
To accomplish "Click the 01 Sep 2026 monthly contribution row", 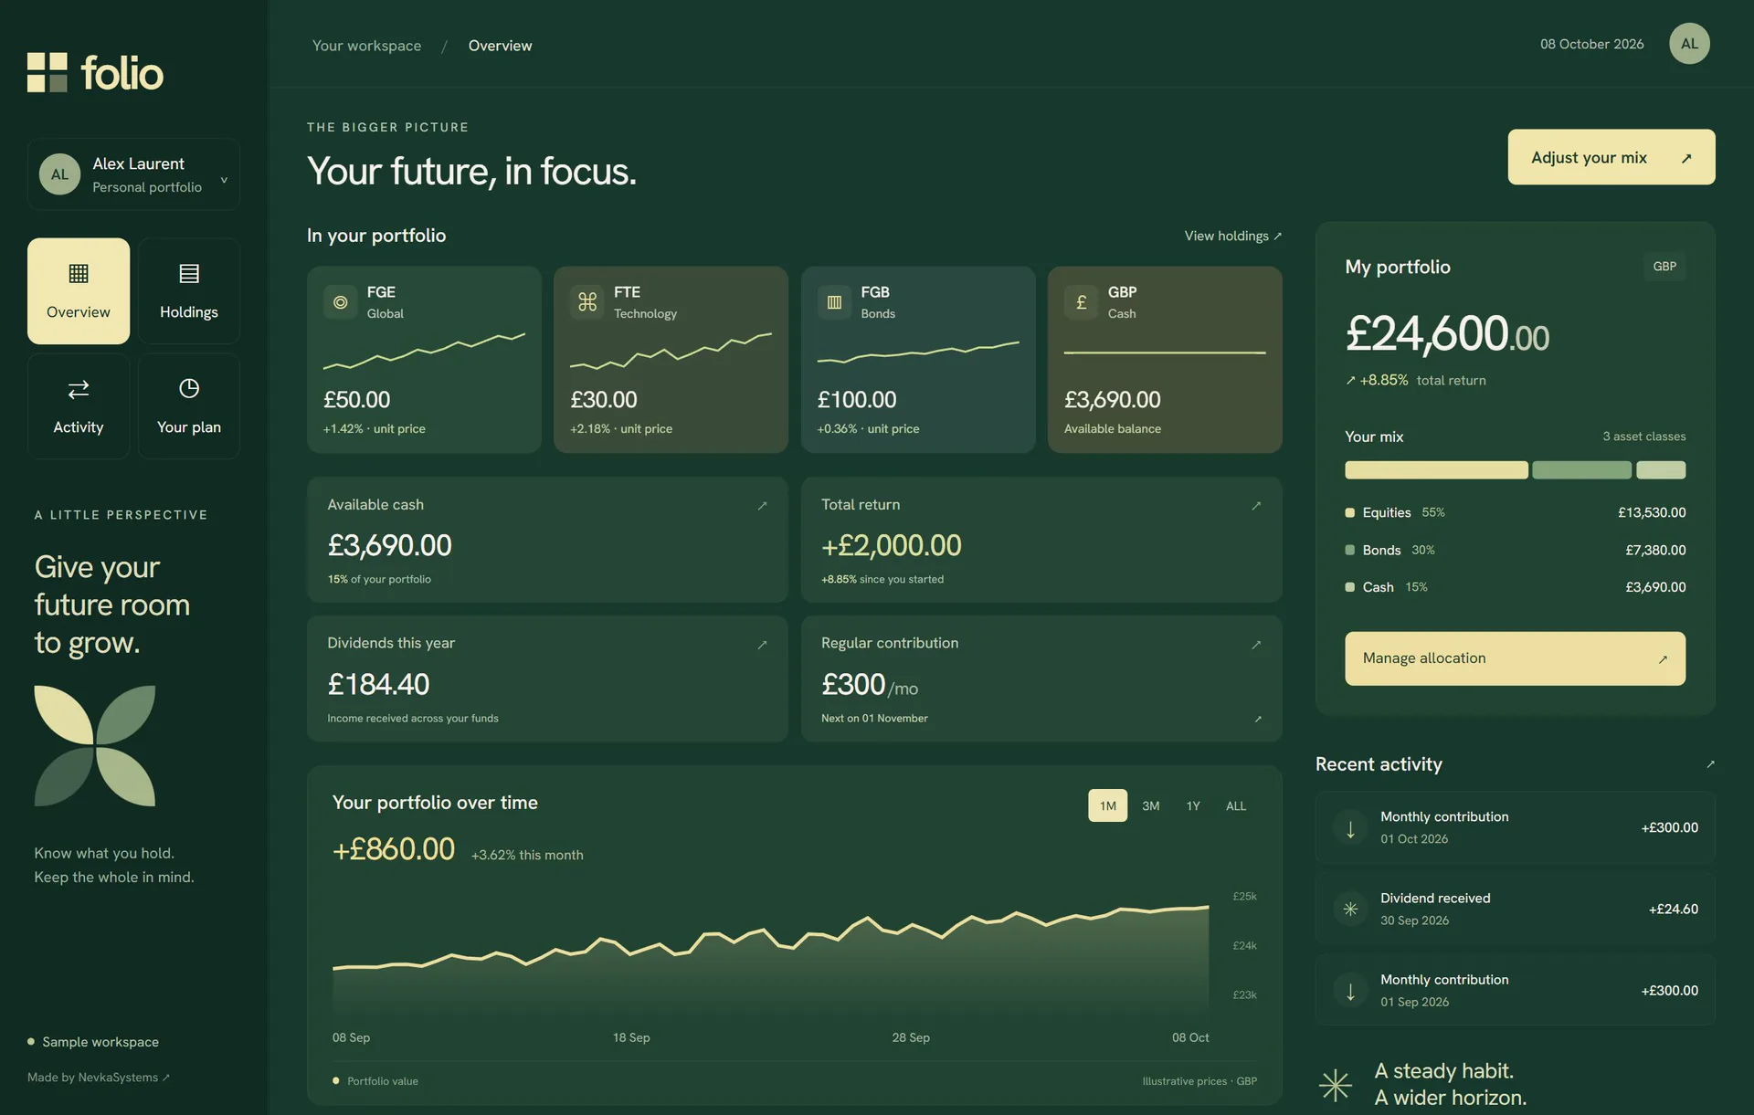I will click(1515, 991).
